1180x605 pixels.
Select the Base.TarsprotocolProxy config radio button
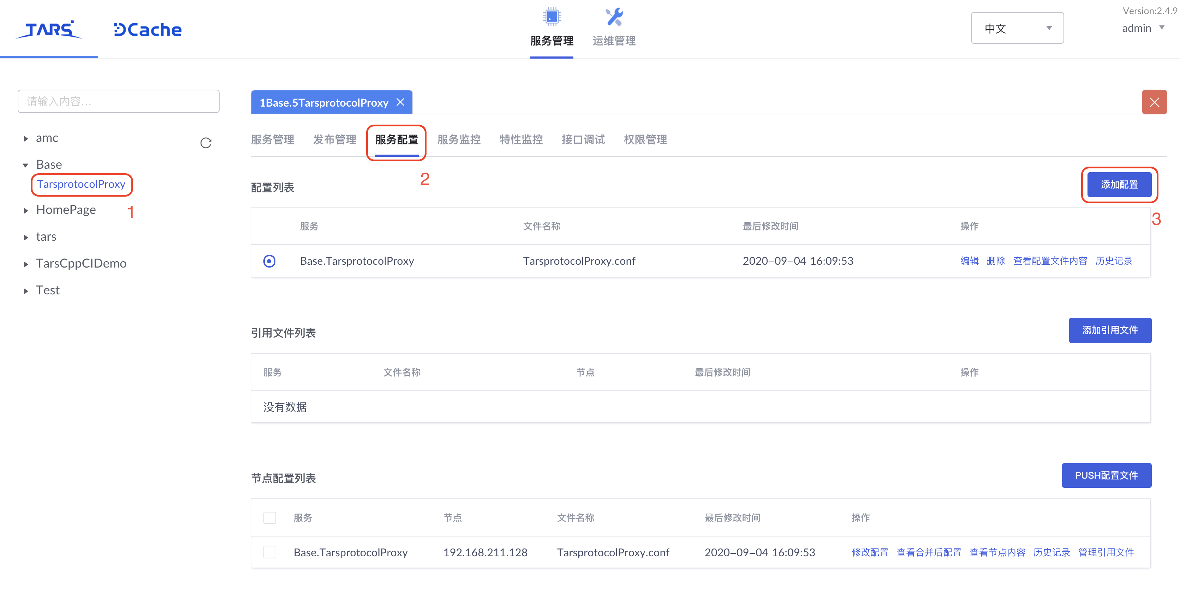click(x=269, y=261)
